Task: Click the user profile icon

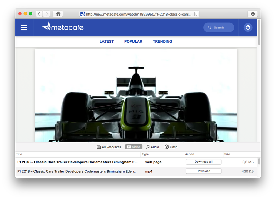Action: (248, 28)
